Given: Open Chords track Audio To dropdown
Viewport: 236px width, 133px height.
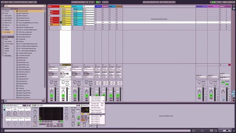Looking at the screenshot, I should [77, 77].
